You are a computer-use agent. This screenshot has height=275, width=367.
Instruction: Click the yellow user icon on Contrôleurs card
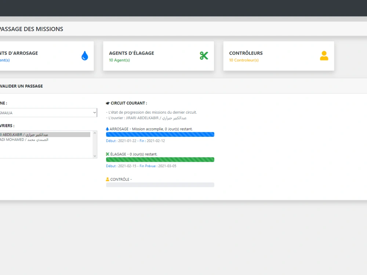click(324, 56)
